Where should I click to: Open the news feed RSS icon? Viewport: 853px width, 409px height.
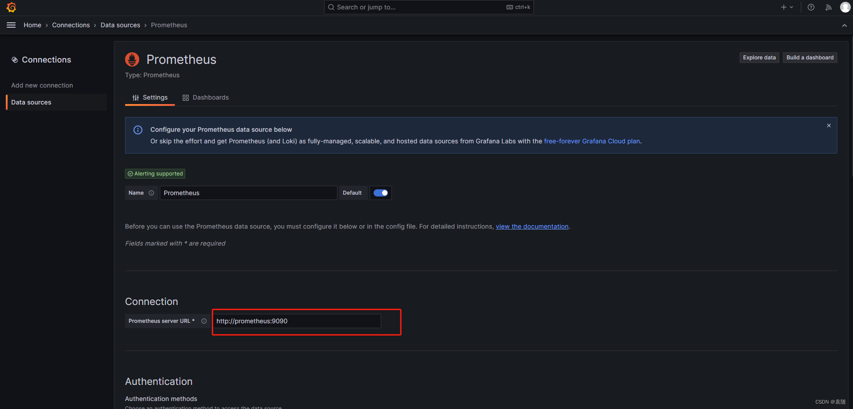(x=828, y=7)
